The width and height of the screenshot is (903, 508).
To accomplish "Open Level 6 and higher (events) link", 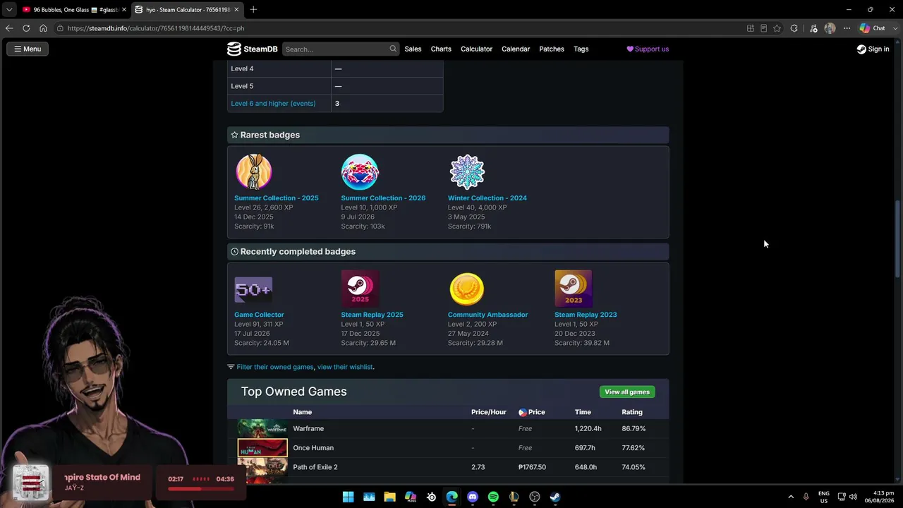I will pyautogui.click(x=273, y=103).
